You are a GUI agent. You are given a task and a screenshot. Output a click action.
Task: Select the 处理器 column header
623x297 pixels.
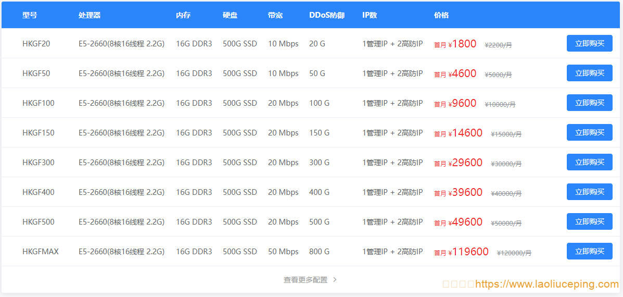pos(90,15)
